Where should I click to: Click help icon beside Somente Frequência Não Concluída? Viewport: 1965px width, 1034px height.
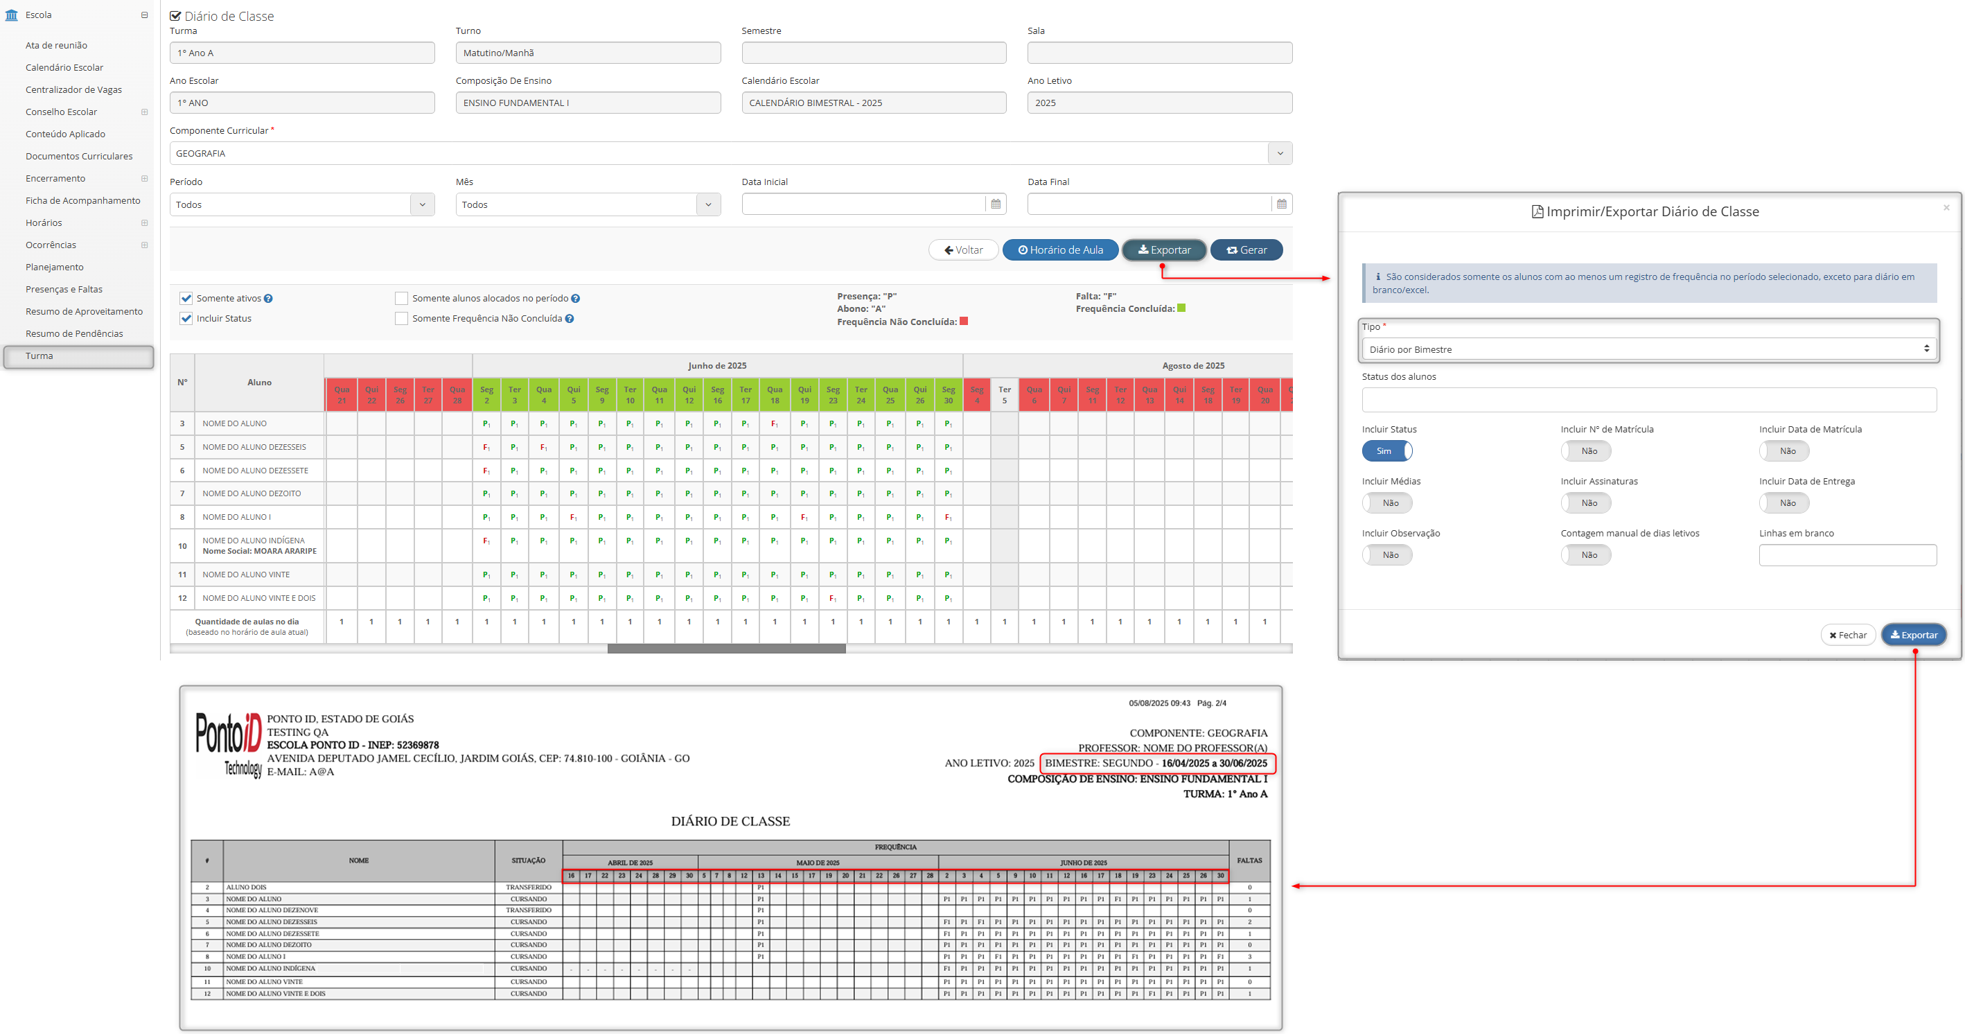tap(570, 319)
